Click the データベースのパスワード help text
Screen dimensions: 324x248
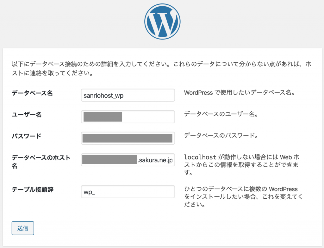pyautogui.click(x=221, y=136)
